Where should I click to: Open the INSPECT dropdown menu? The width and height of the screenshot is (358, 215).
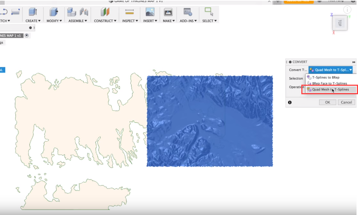pos(130,21)
